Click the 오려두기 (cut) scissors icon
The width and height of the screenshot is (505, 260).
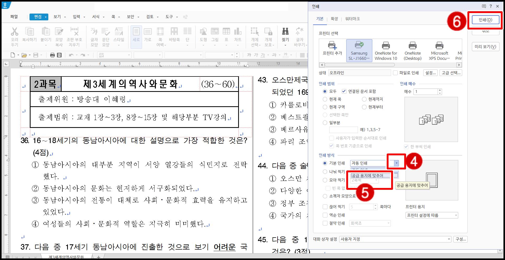point(15,32)
